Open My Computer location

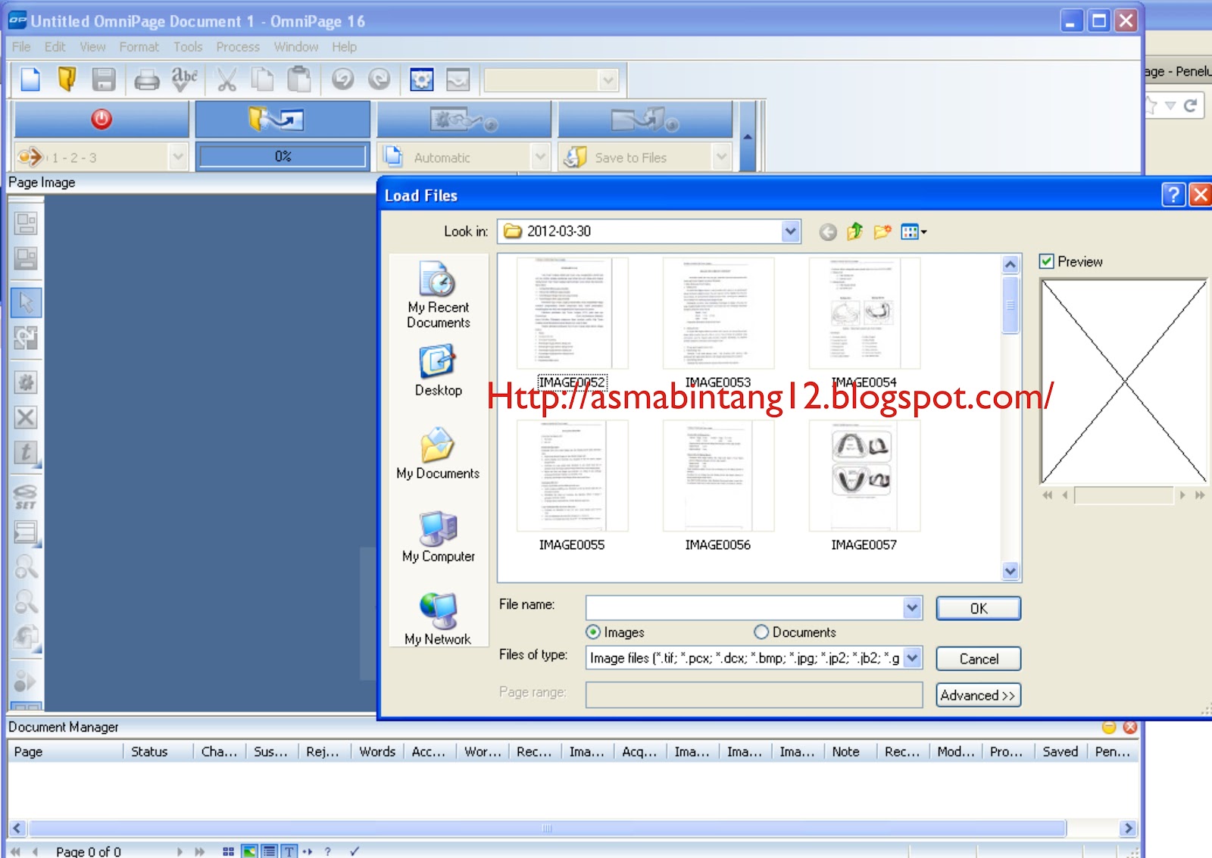(439, 537)
